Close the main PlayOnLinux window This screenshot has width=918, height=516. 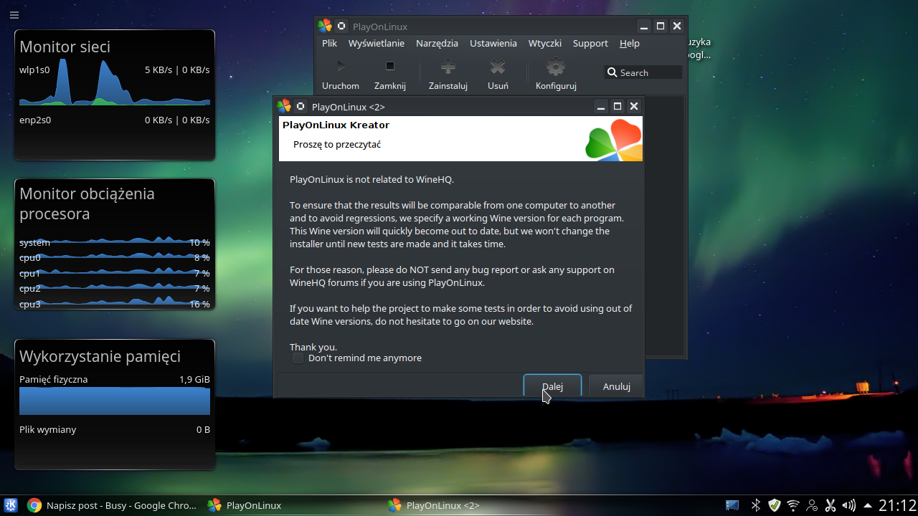click(x=677, y=26)
